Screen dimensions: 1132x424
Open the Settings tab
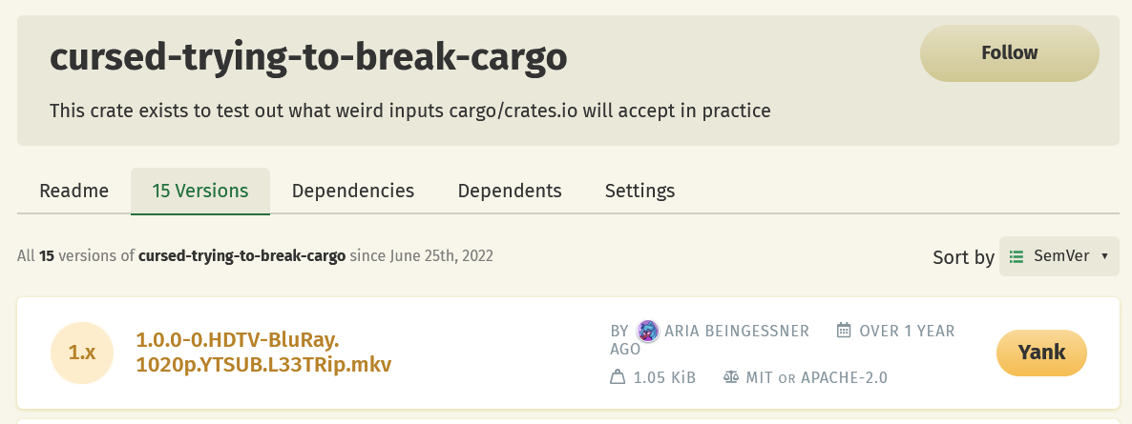pos(639,191)
